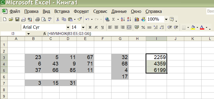Click the Borders button

tap(184, 27)
